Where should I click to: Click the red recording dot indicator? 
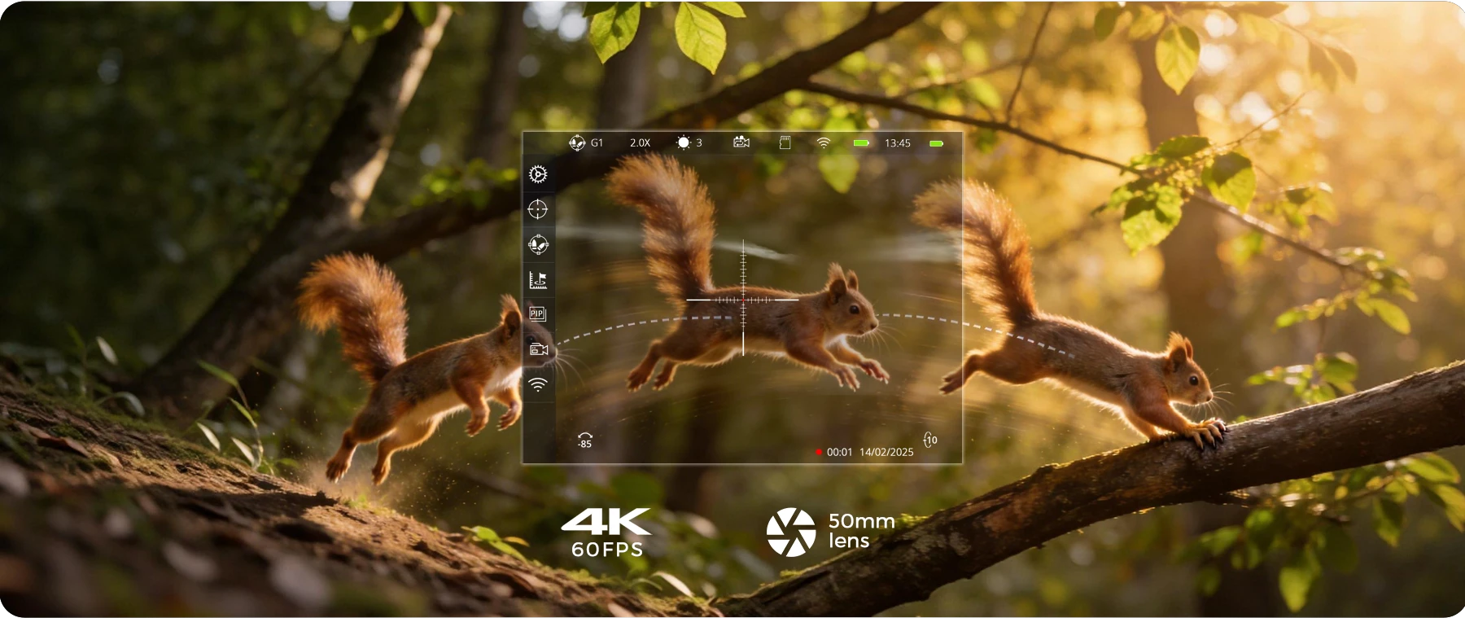[819, 452]
